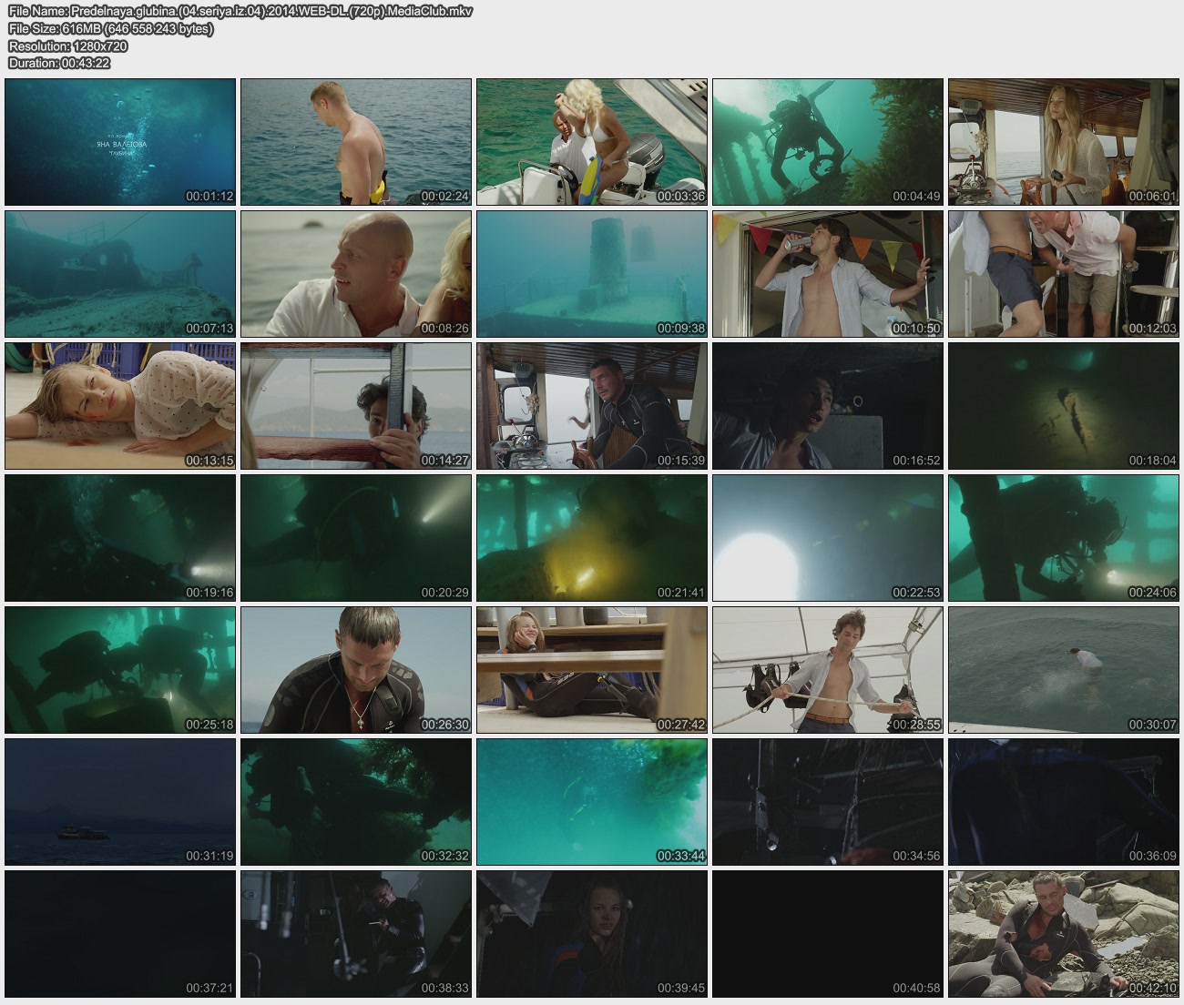1184x1005 pixels.
Task: Select the turquoise bubbles frame at 00:33:44
Action: tap(592, 802)
